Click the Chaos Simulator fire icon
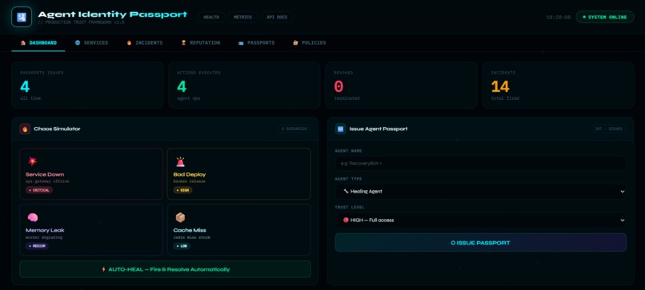Viewport: 645px width, 290px height. point(25,129)
